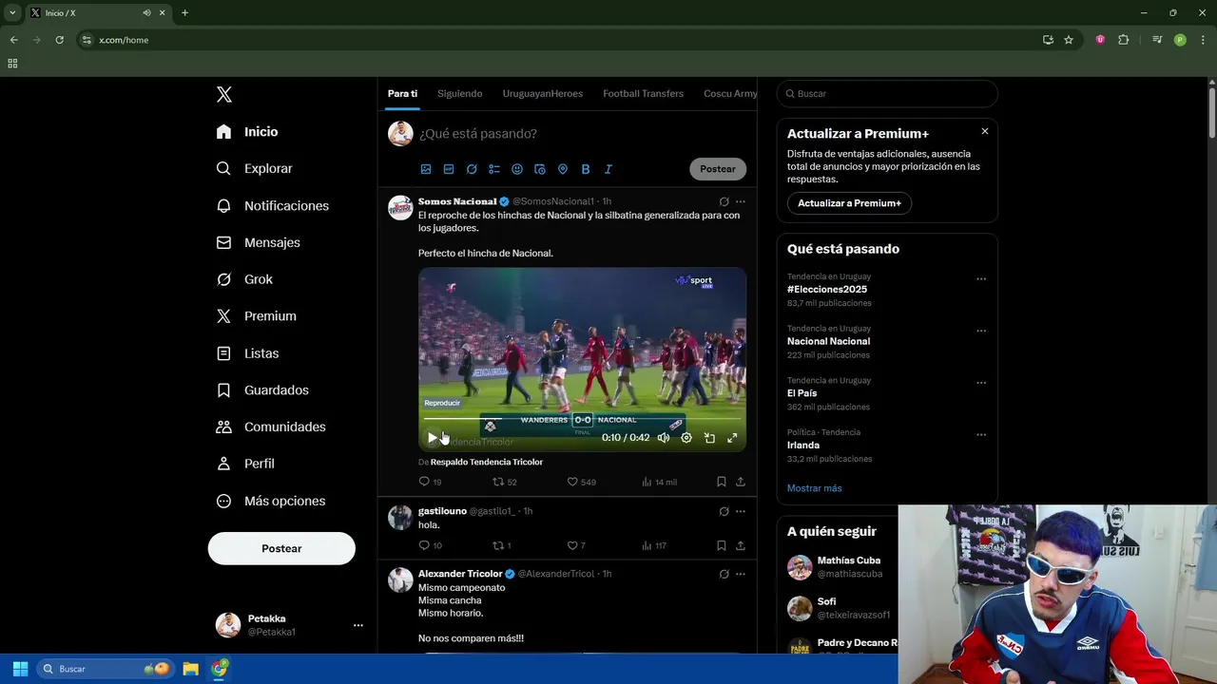Open options for #Elecciones2025 trend

(x=981, y=279)
